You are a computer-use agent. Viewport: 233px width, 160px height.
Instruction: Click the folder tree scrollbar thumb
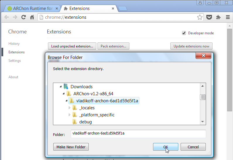click(x=203, y=97)
